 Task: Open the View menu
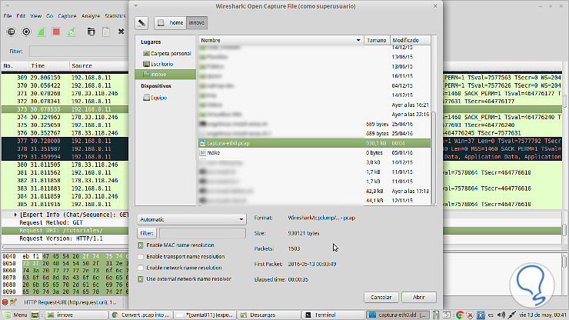(35, 16)
